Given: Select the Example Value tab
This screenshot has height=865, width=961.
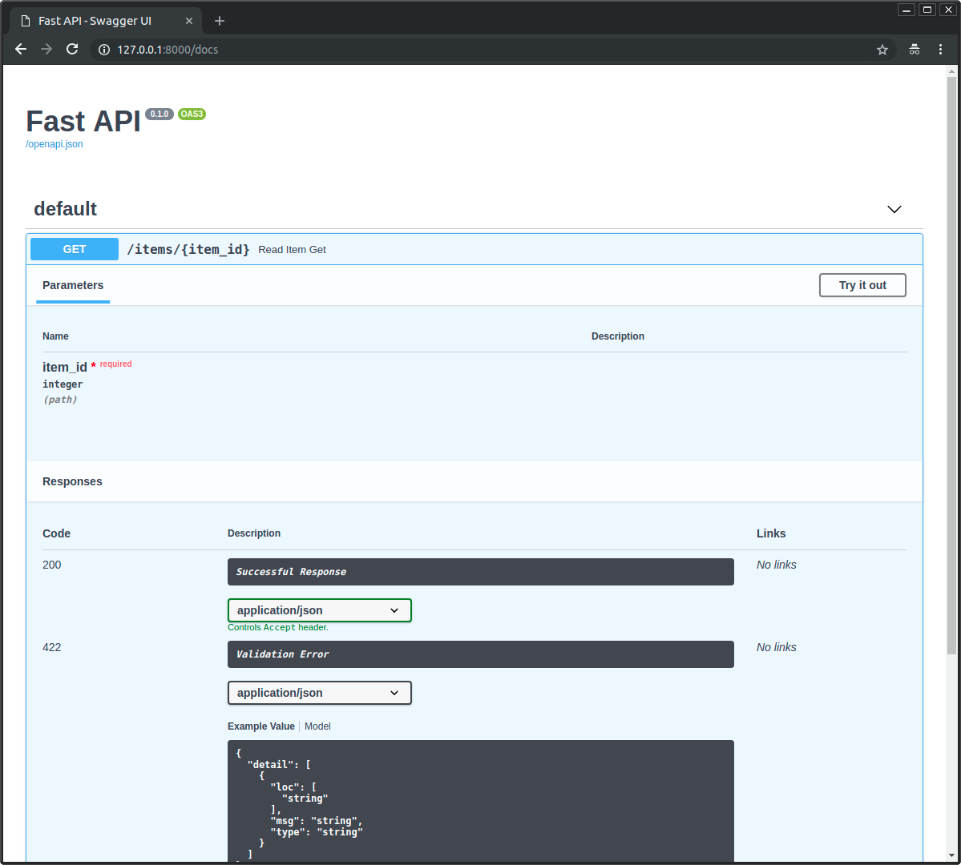Looking at the screenshot, I should click(260, 726).
